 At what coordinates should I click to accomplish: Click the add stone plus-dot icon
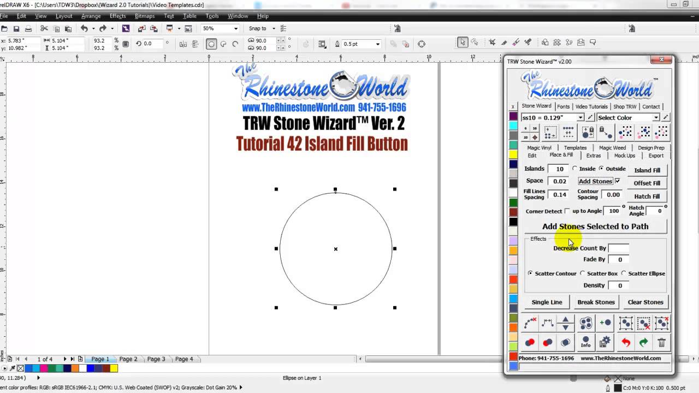click(605, 323)
